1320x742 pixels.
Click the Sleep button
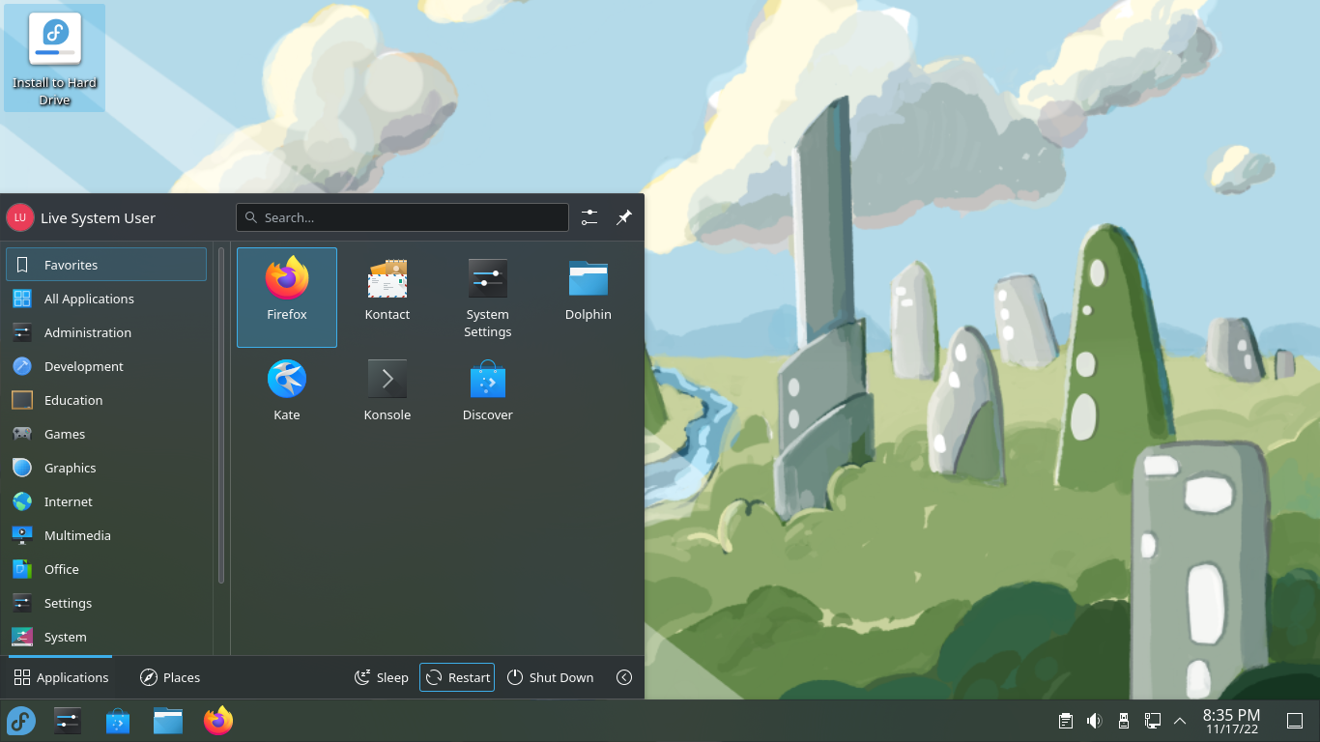click(x=382, y=677)
